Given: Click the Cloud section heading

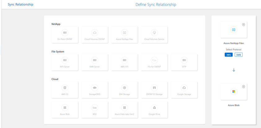Looking at the screenshot, I should (x=55, y=79).
